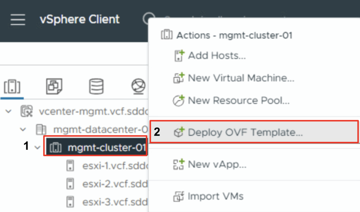Click the search magnifier icon
Image resolution: width=360 pixels, height=212 pixels.
coord(148,19)
